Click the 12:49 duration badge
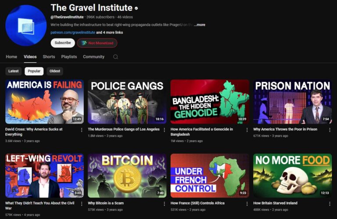Screen dimensions: 337x219 point(77,119)
